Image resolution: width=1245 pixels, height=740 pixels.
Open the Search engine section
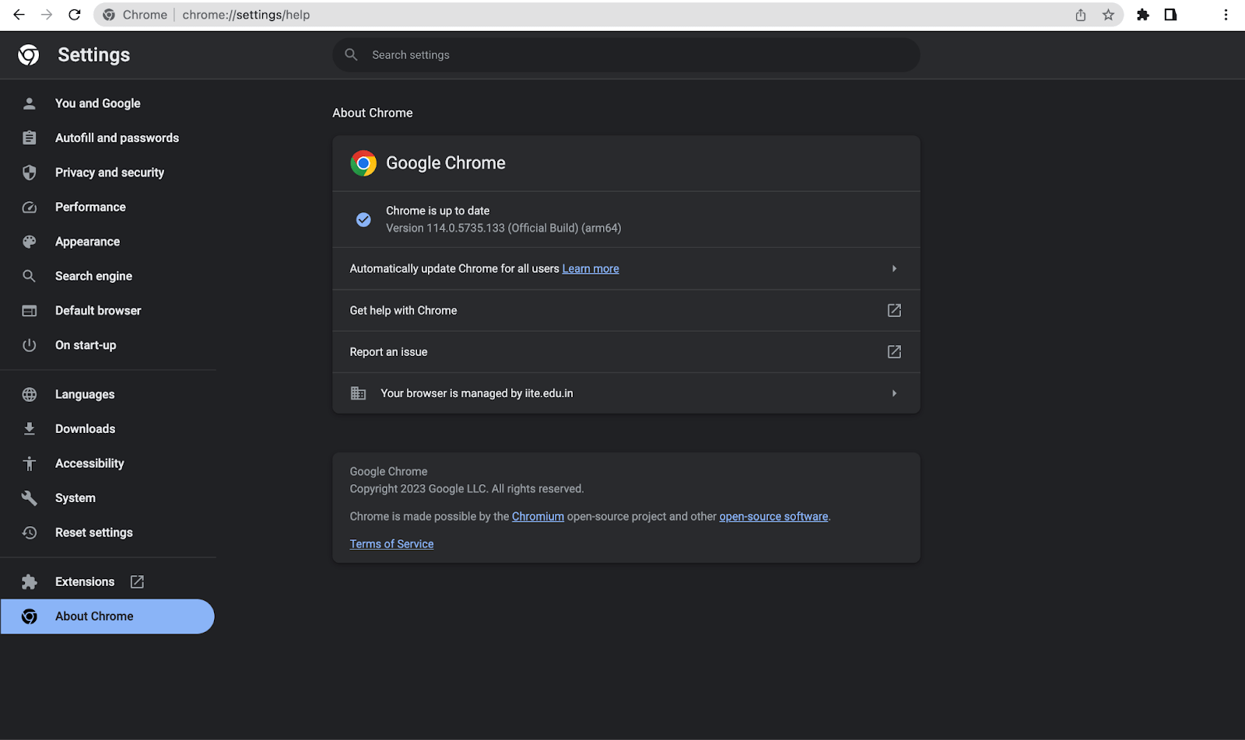[x=93, y=276]
